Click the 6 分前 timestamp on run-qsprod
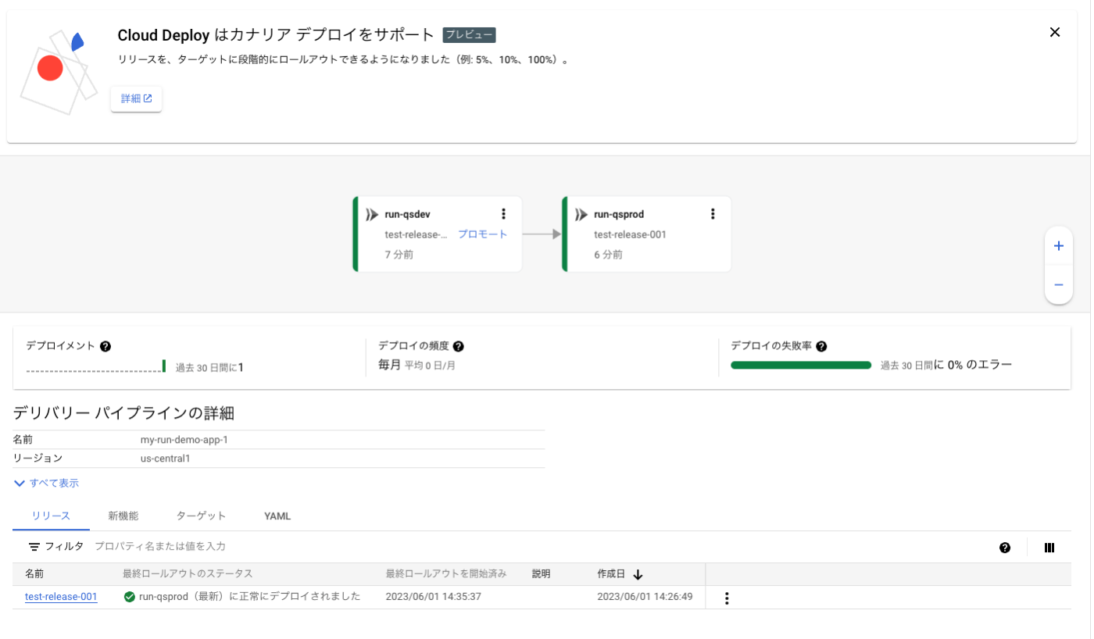 click(609, 255)
